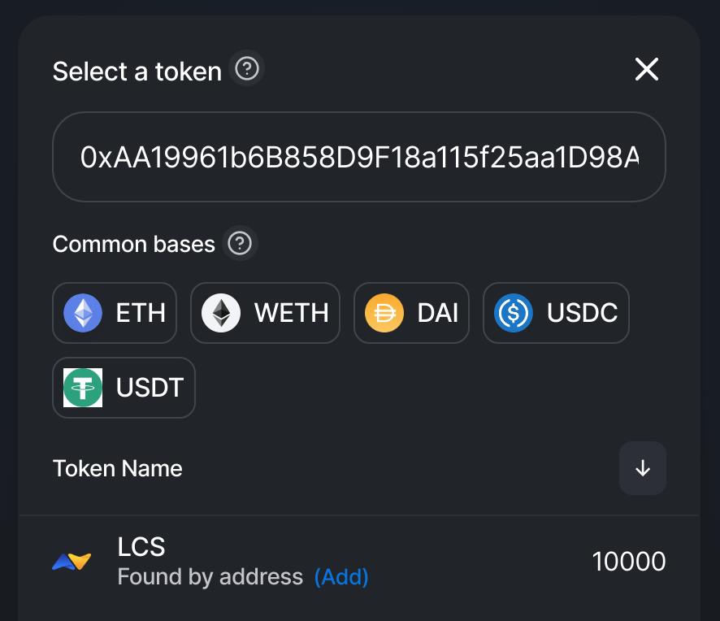
Task: Click the LCS token logo icon
Action: (72, 562)
